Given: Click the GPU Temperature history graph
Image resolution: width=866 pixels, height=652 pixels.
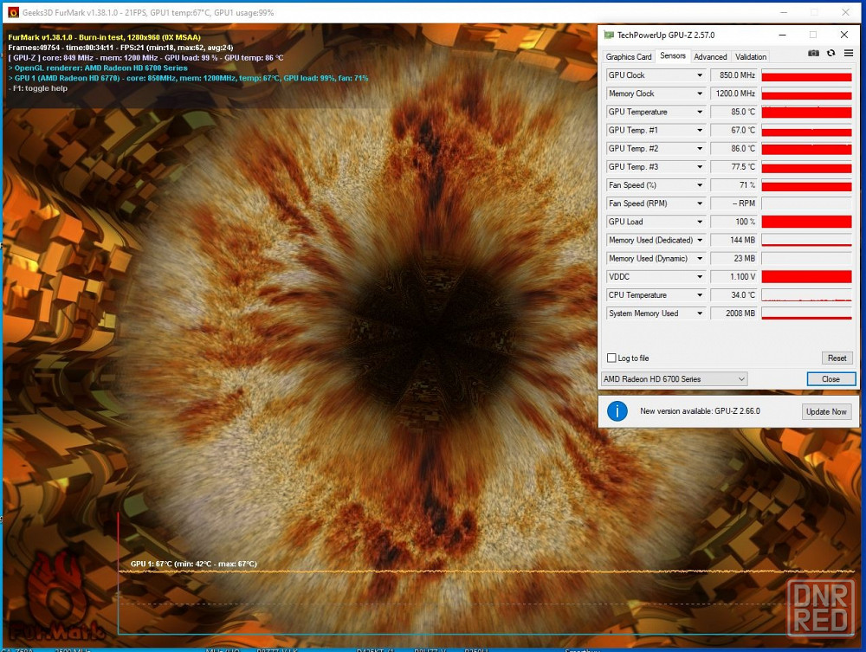Looking at the screenshot, I should pyautogui.click(x=806, y=112).
